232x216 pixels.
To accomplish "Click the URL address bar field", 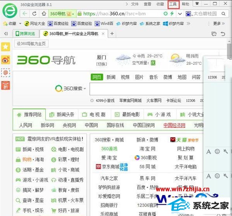I will (x=121, y=14).
